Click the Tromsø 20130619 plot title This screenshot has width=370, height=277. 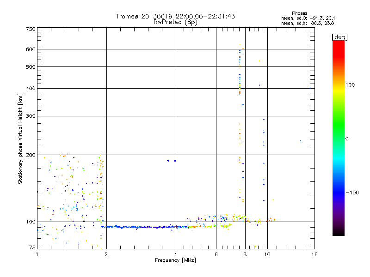click(x=175, y=16)
